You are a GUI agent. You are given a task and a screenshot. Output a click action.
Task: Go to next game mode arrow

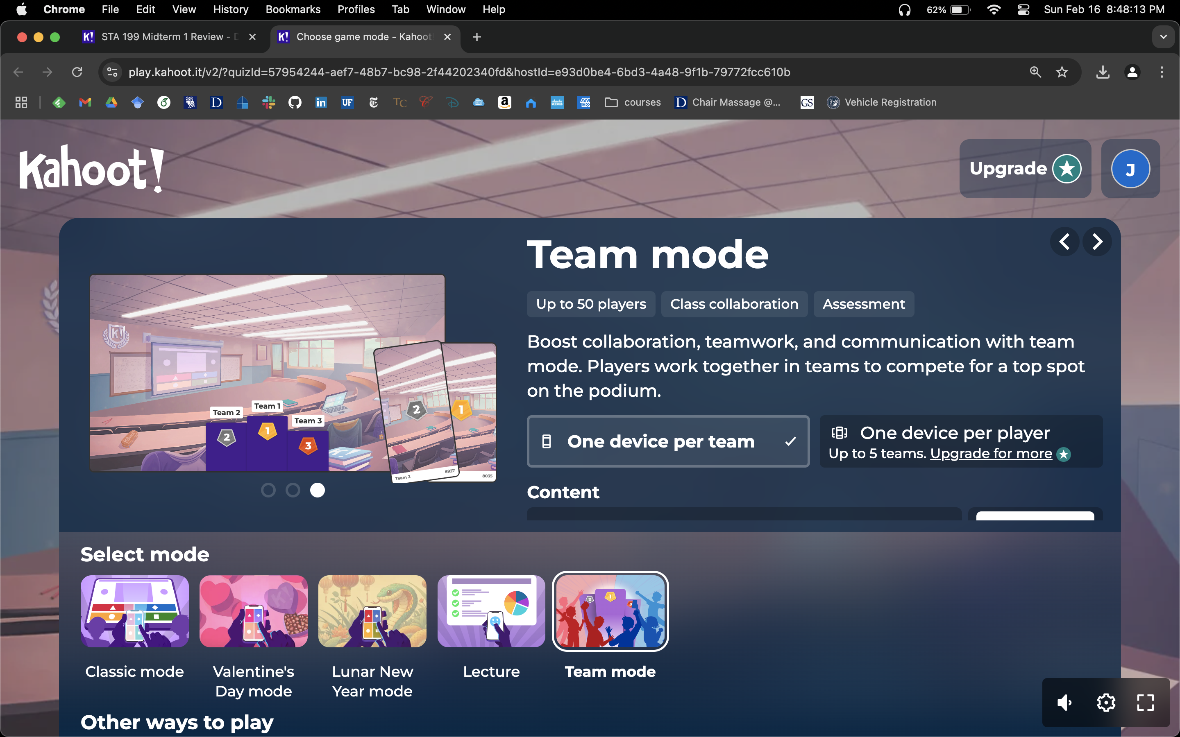click(x=1097, y=241)
